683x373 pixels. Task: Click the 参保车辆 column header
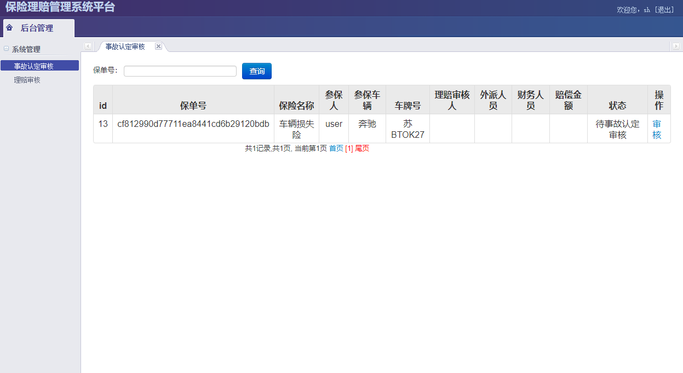click(x=367, y=100)
